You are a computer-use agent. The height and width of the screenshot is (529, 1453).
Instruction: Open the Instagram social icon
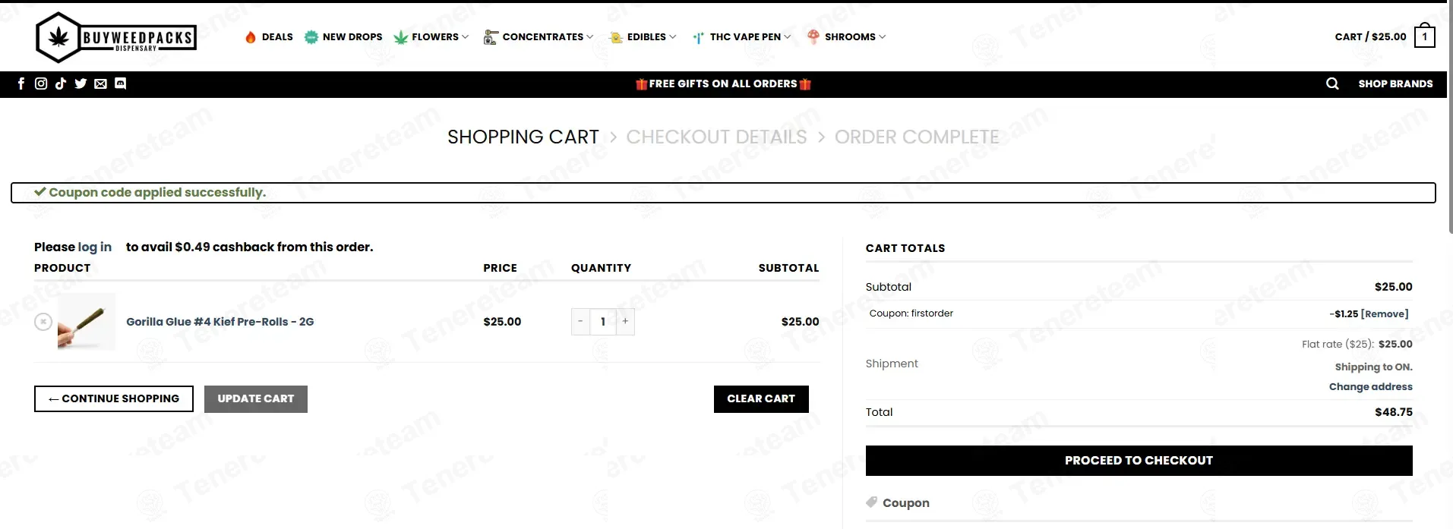coord(41,83)
